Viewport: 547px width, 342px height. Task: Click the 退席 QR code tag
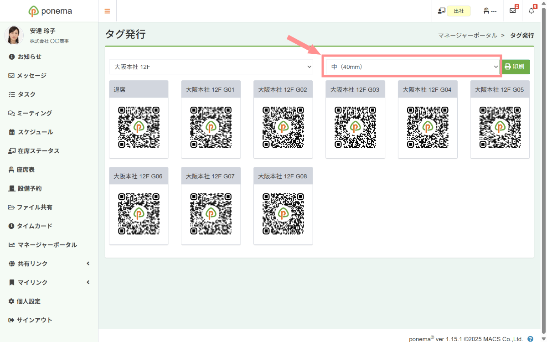[x=139, y=127]
